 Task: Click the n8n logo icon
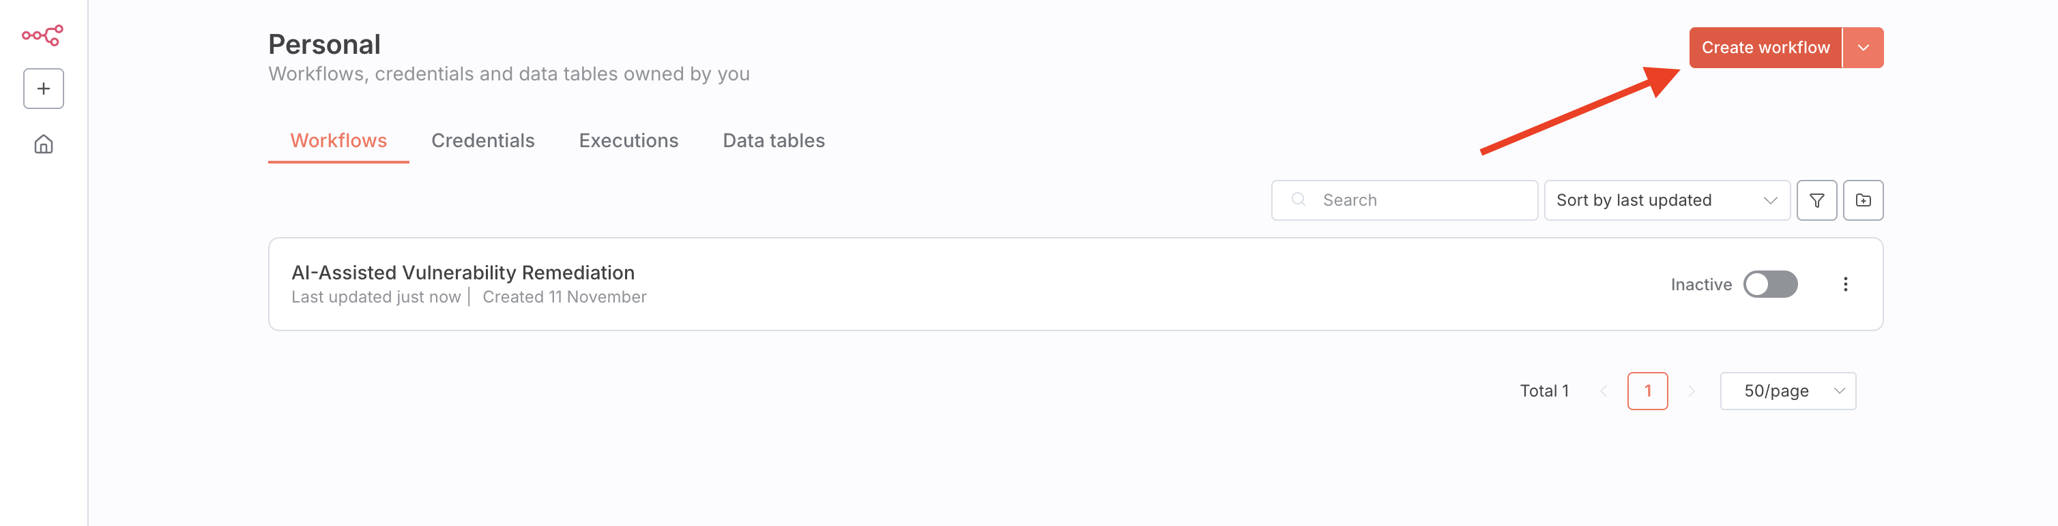pyautogui.click(x=42, y=35)
